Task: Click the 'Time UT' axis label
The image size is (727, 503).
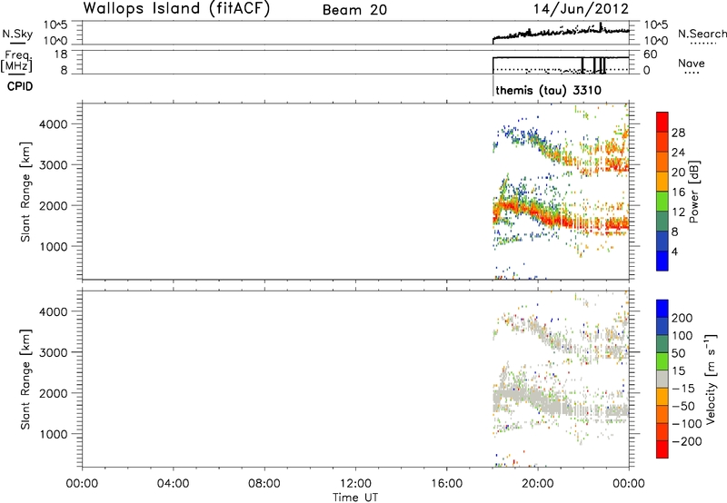Action: tap(355, 498)
